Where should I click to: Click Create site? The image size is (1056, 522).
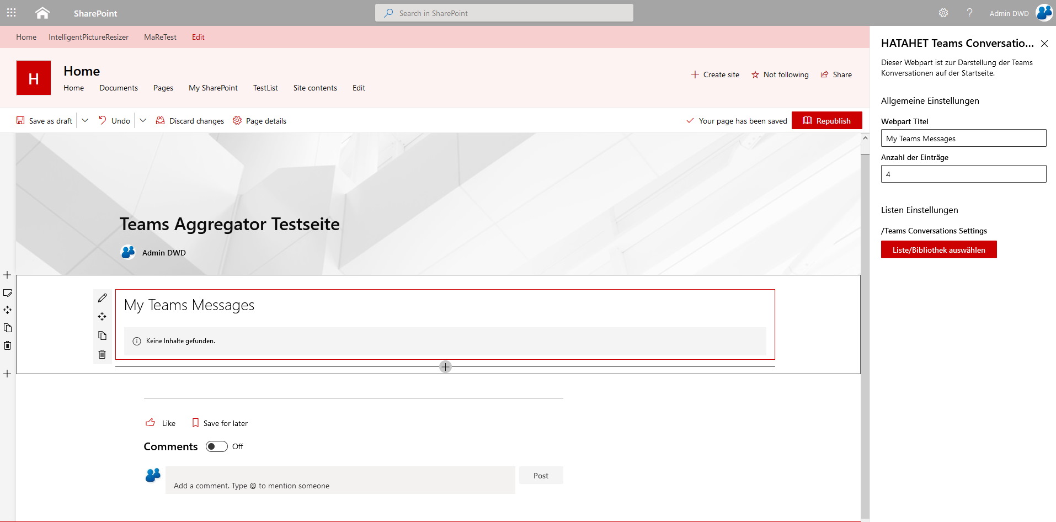[x=715, y=74]
